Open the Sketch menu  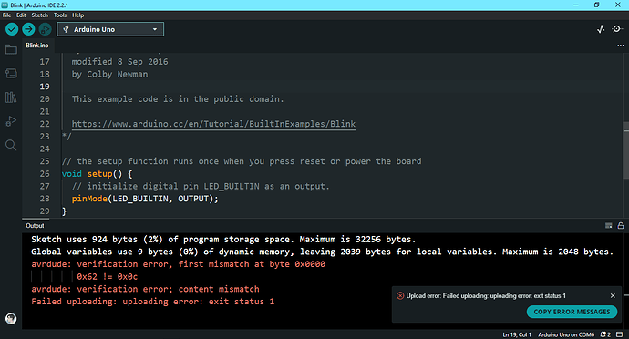pyautogui.click(x=40, y=15)
